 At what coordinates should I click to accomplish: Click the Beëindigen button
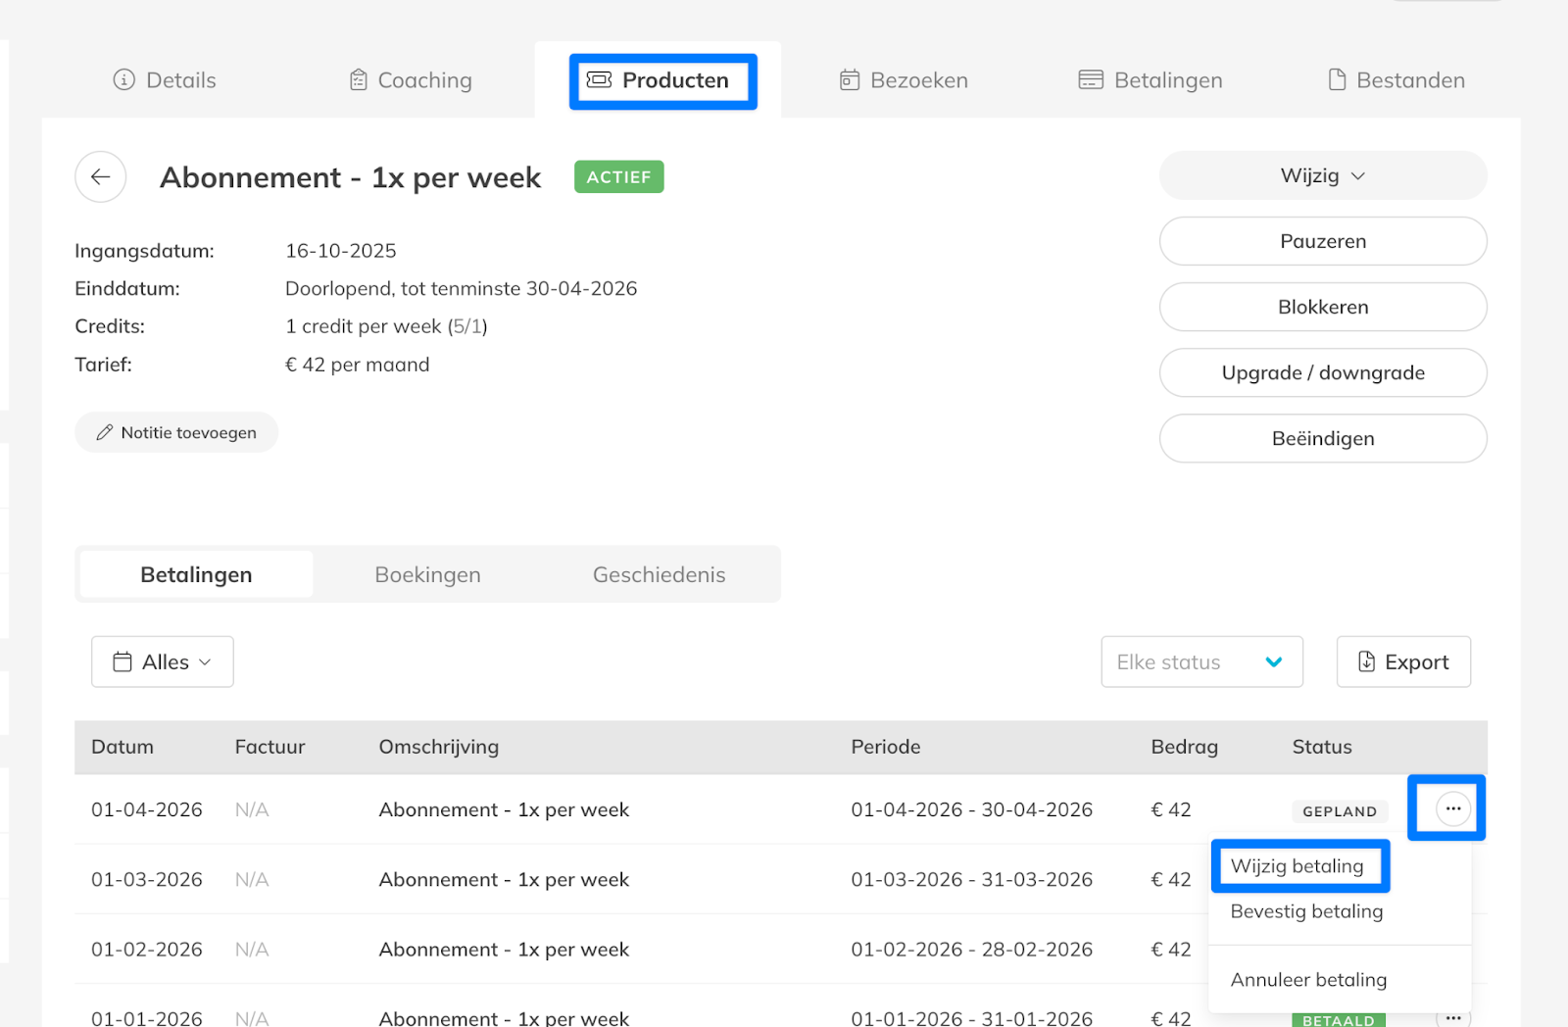click(x=1323, y=439)
